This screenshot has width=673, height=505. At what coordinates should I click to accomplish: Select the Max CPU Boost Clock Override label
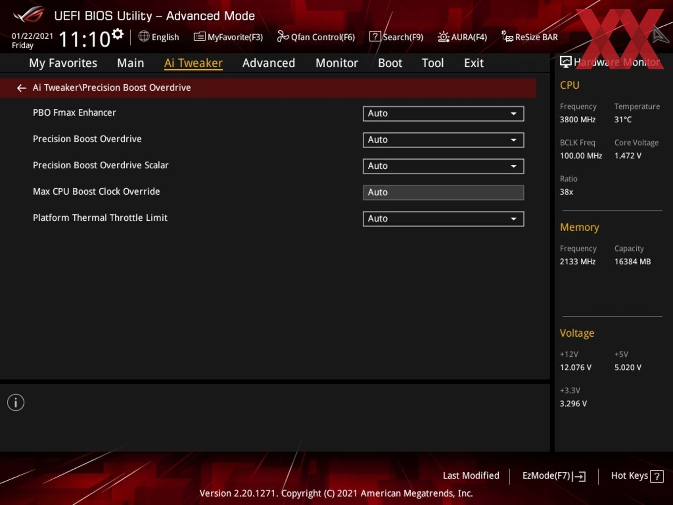(x=96, y=191)
